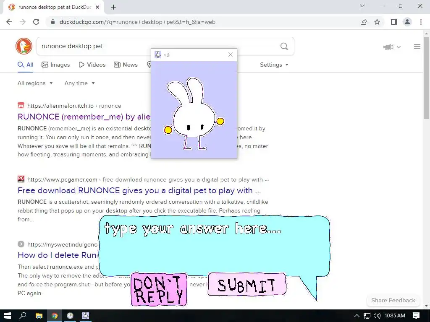Switch to Chrome in the taskbar
The image size is (430, 322).
coord(55,316)
